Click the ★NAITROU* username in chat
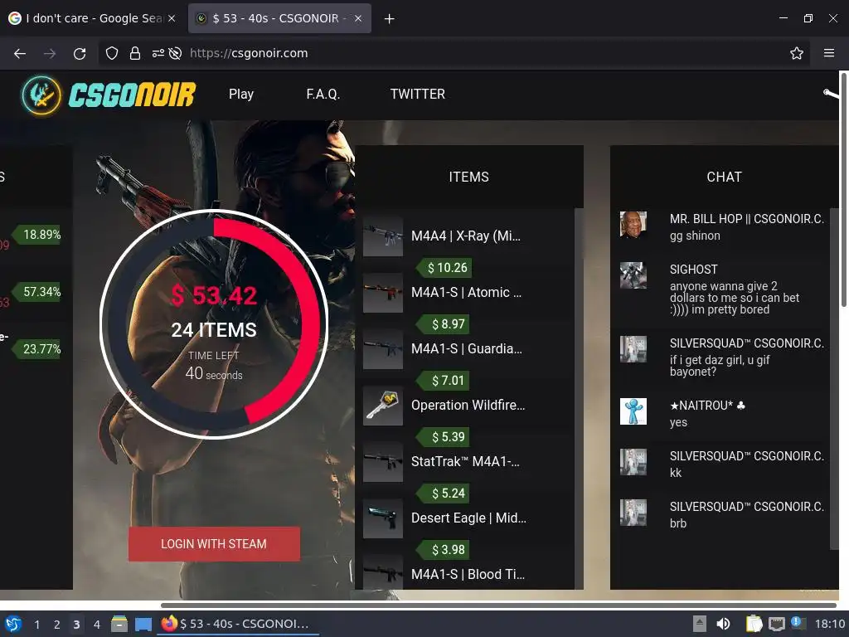 tap(707, 405)
